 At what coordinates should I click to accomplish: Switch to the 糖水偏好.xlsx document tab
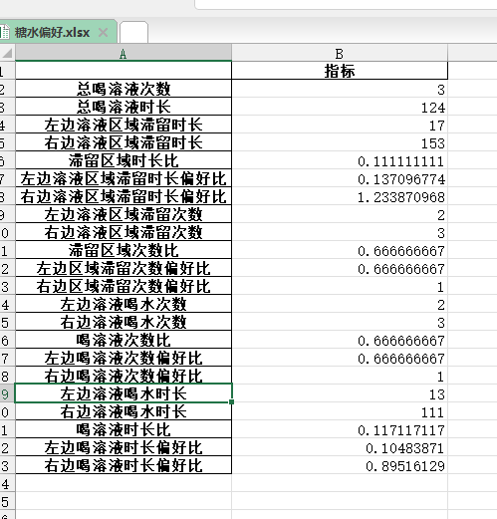pos(58,32)
